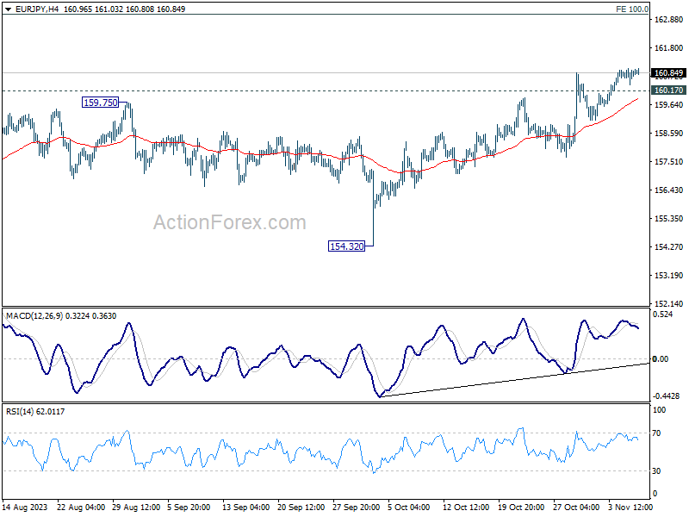Click the EURJPY,H4 chart title text

tap(37, 9)
